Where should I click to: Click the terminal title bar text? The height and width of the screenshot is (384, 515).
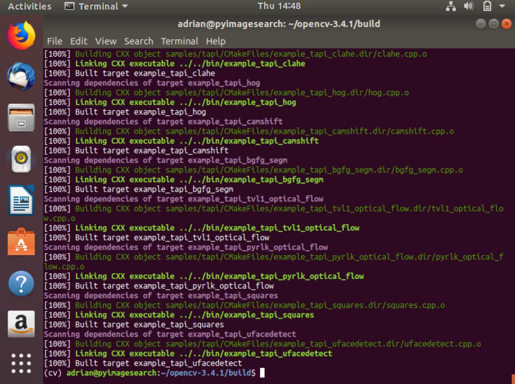click(x=279, y=24)
